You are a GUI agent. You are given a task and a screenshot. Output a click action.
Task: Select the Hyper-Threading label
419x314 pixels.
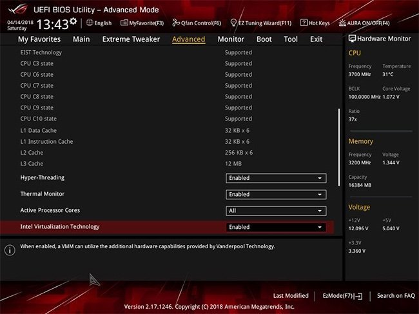pyautogui.click(x=43, y=178)
